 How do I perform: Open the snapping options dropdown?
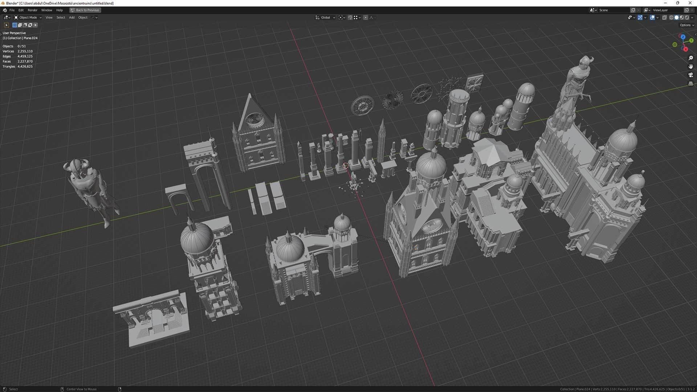(357, 17)
